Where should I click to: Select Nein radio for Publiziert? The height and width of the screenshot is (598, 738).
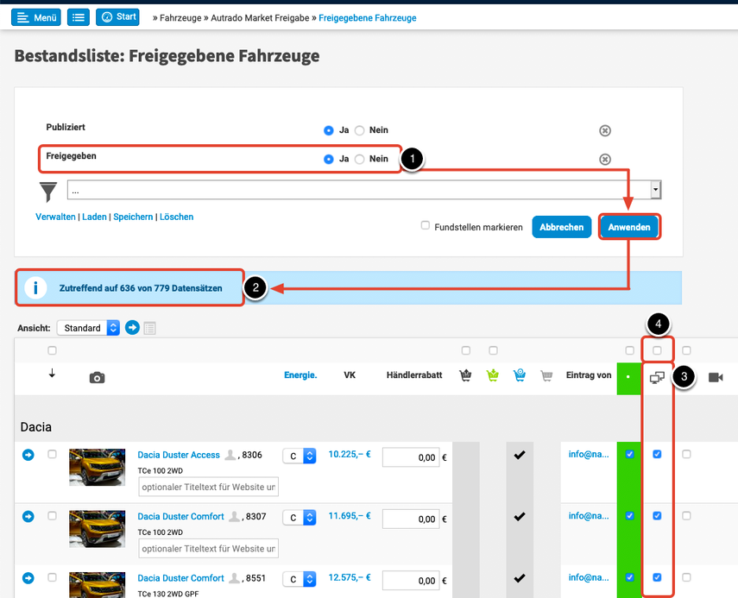360,130
